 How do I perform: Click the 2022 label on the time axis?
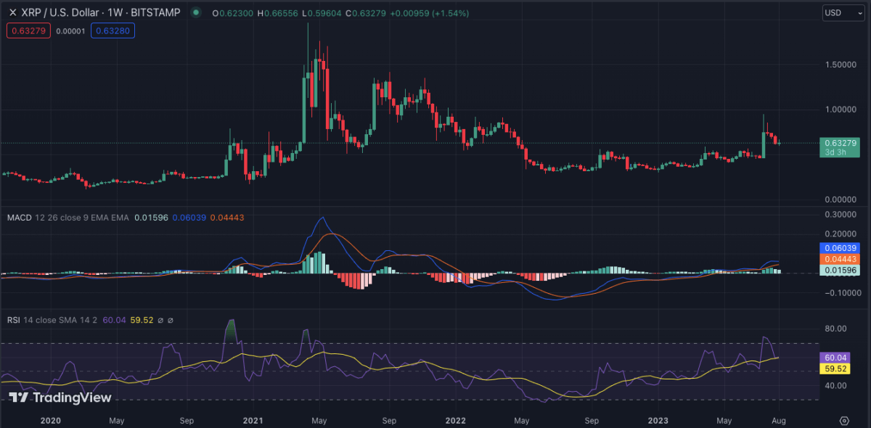pos(455,420)
